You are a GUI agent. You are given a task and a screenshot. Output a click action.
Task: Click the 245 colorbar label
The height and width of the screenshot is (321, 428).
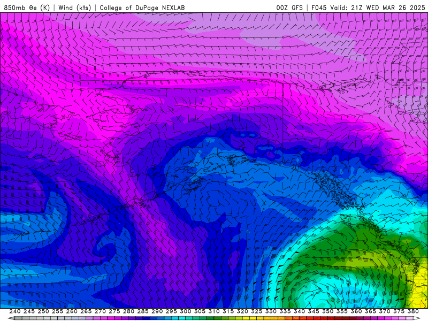coord(29,311)
